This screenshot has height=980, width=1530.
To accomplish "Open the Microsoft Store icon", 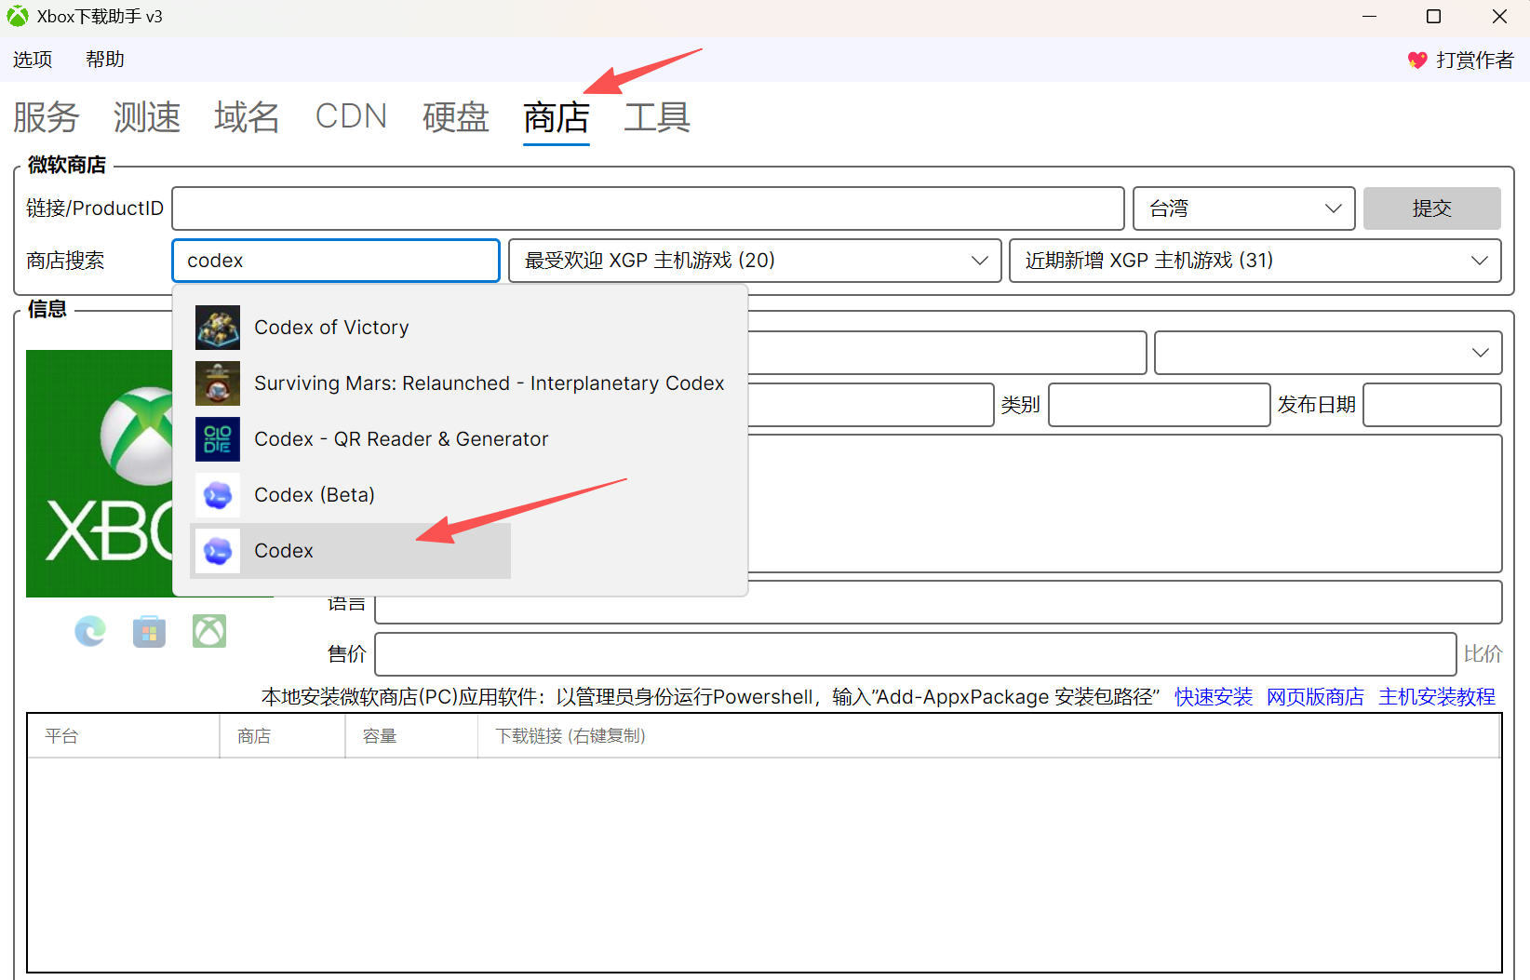I will [x=149, y=632].
